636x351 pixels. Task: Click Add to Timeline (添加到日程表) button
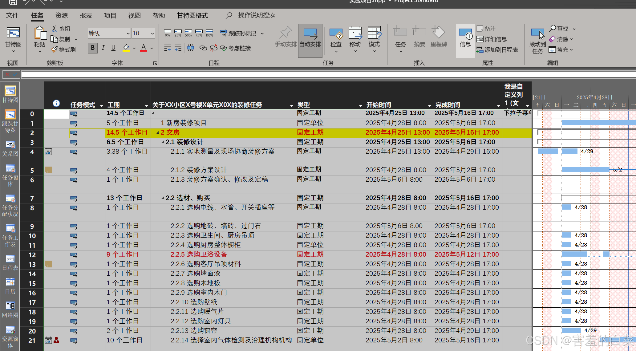point(497,49)
